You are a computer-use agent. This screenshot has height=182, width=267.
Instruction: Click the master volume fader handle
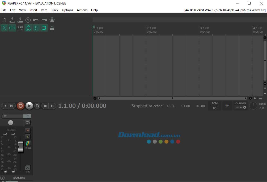[21, 147]
